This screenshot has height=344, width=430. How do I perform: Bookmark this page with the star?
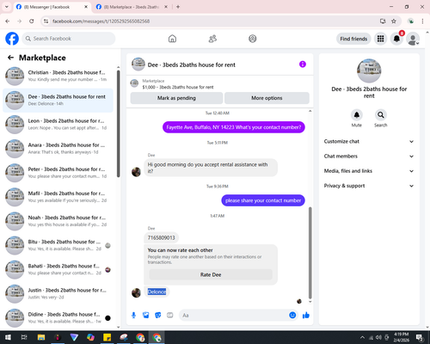pyautogui.click(x=394, y=21)
